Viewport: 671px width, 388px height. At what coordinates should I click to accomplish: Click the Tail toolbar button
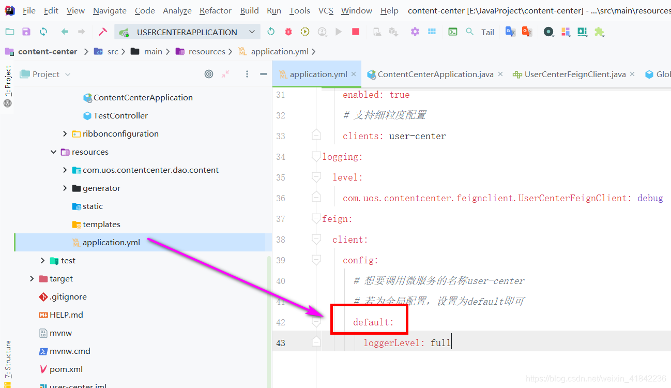[x=488, y=32]
